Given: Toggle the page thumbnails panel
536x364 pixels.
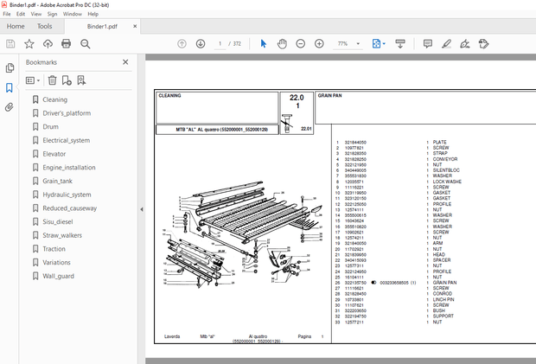Looking at the screenshot, I should [10, 67].
